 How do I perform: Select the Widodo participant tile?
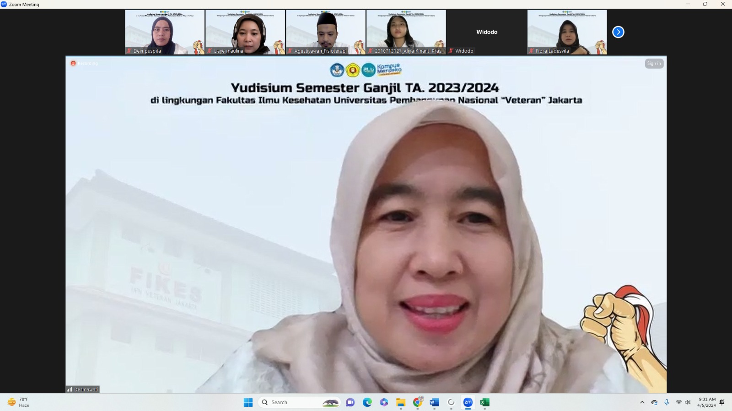point(487,32)
